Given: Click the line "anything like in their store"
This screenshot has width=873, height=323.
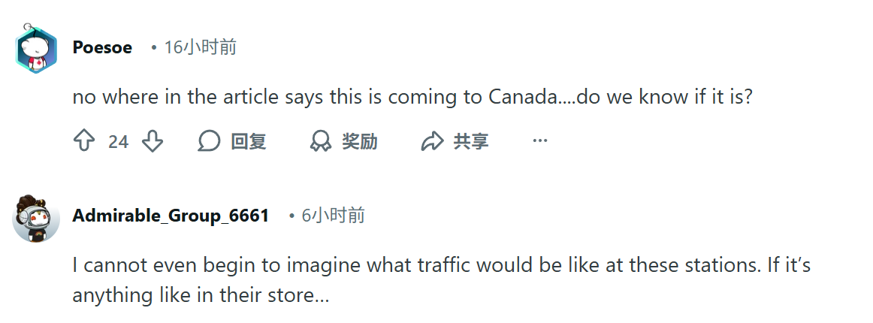Looking at the screenshot, I should 201,295.
